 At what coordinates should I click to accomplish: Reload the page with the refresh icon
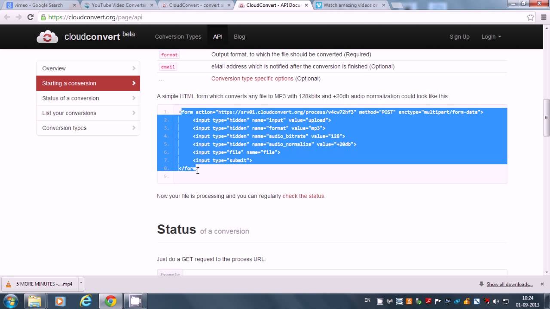pos(30,17)
